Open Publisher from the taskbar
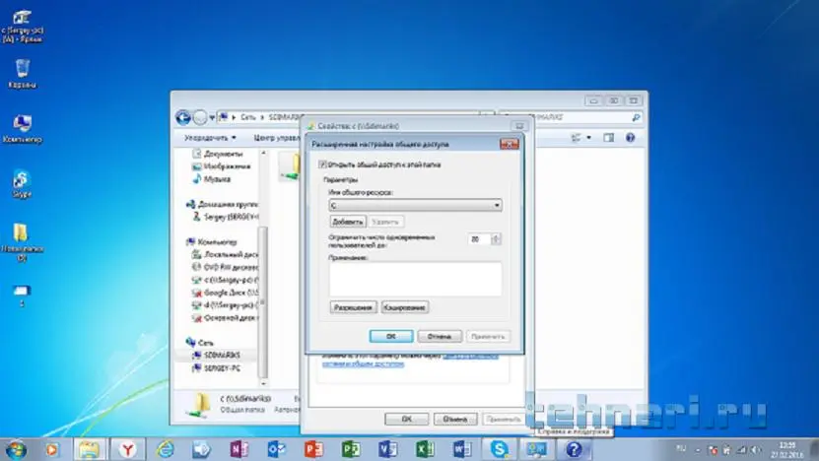This screenshot has height=461, width=819. click(351, 449)
